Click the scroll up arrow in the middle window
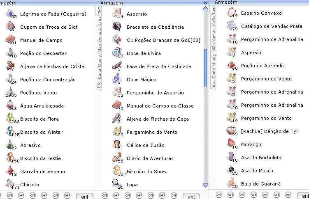The width and height of the screenshot is (309, 199). pos(205,9)
